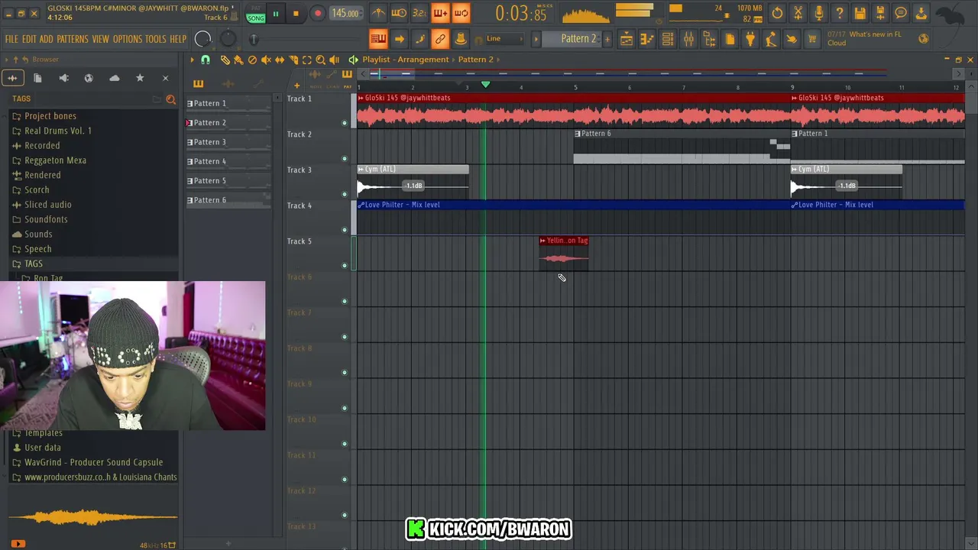
Task: Select the playlist Zoom tool
Action: [x=321, y=60]
